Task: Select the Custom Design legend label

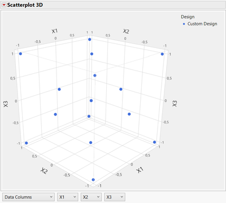Action: [x=202, y=24]
